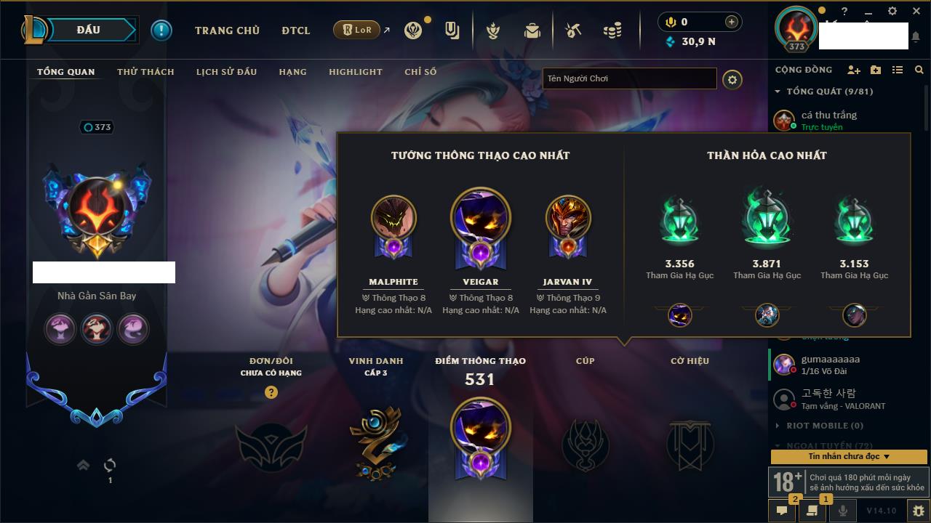Open the missions exclamation icon

pyautogui.click(x=161, y=30)
